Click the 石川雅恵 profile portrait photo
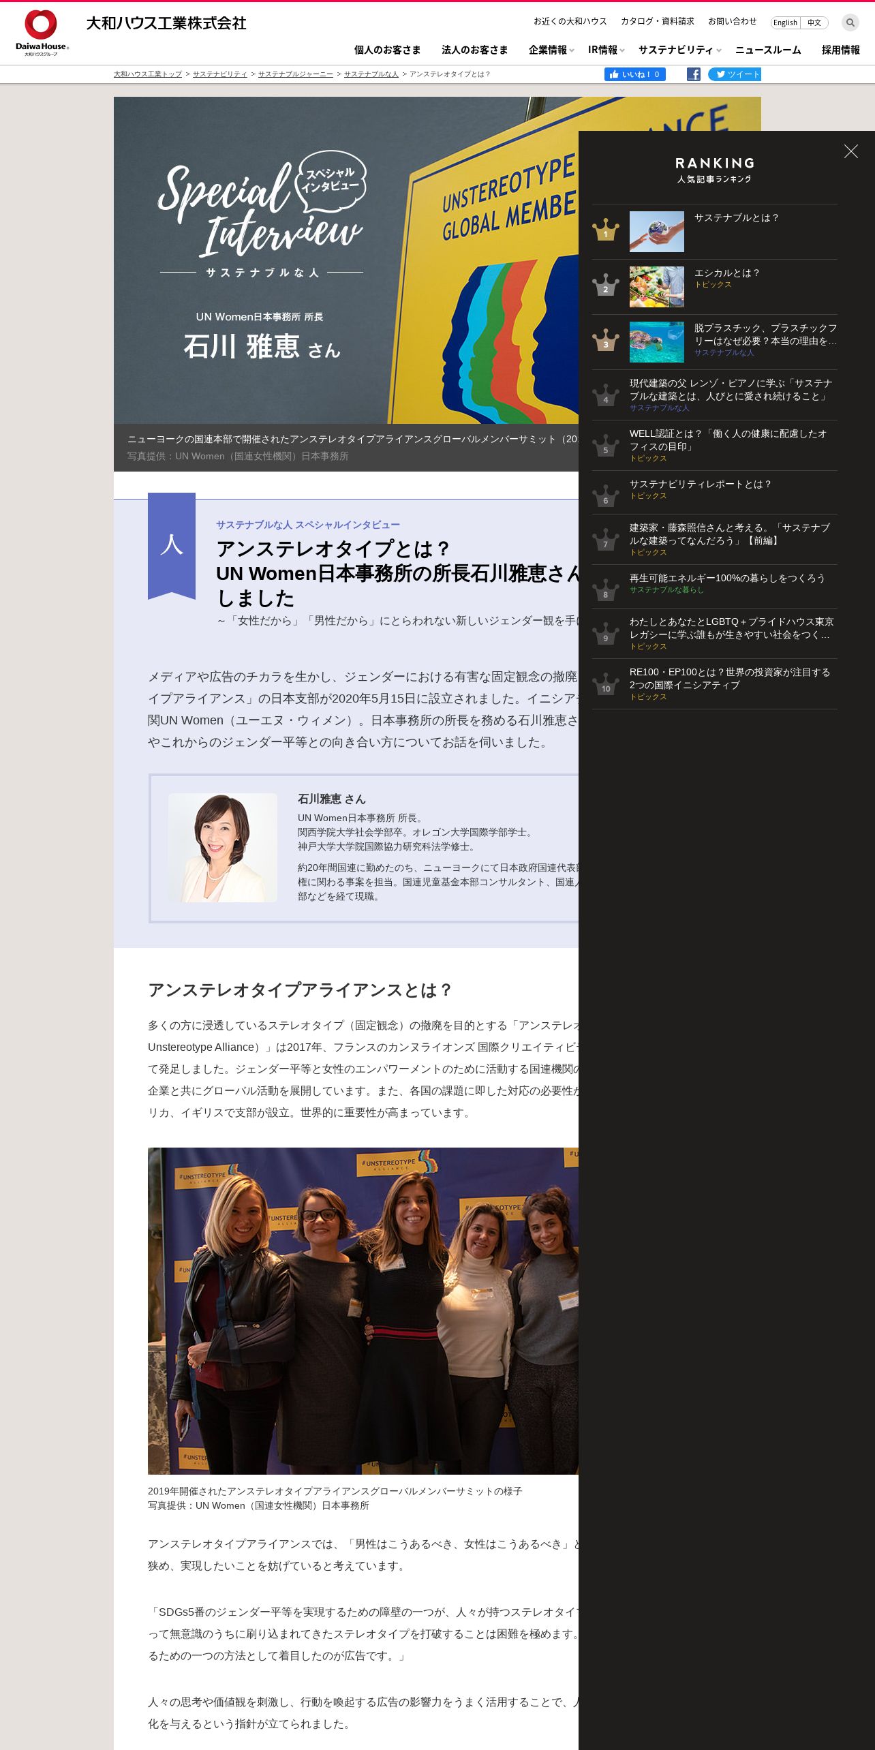This screenshot has height=1750, width=875. 223,847
